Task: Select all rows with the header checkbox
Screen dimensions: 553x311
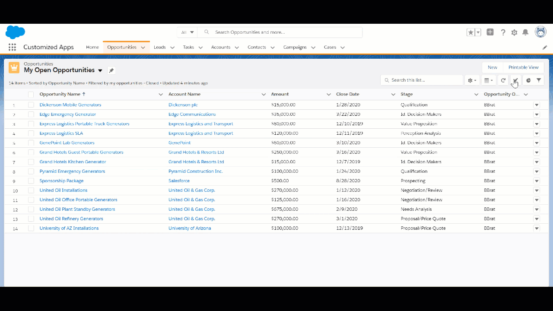Action: pos(31,94)
